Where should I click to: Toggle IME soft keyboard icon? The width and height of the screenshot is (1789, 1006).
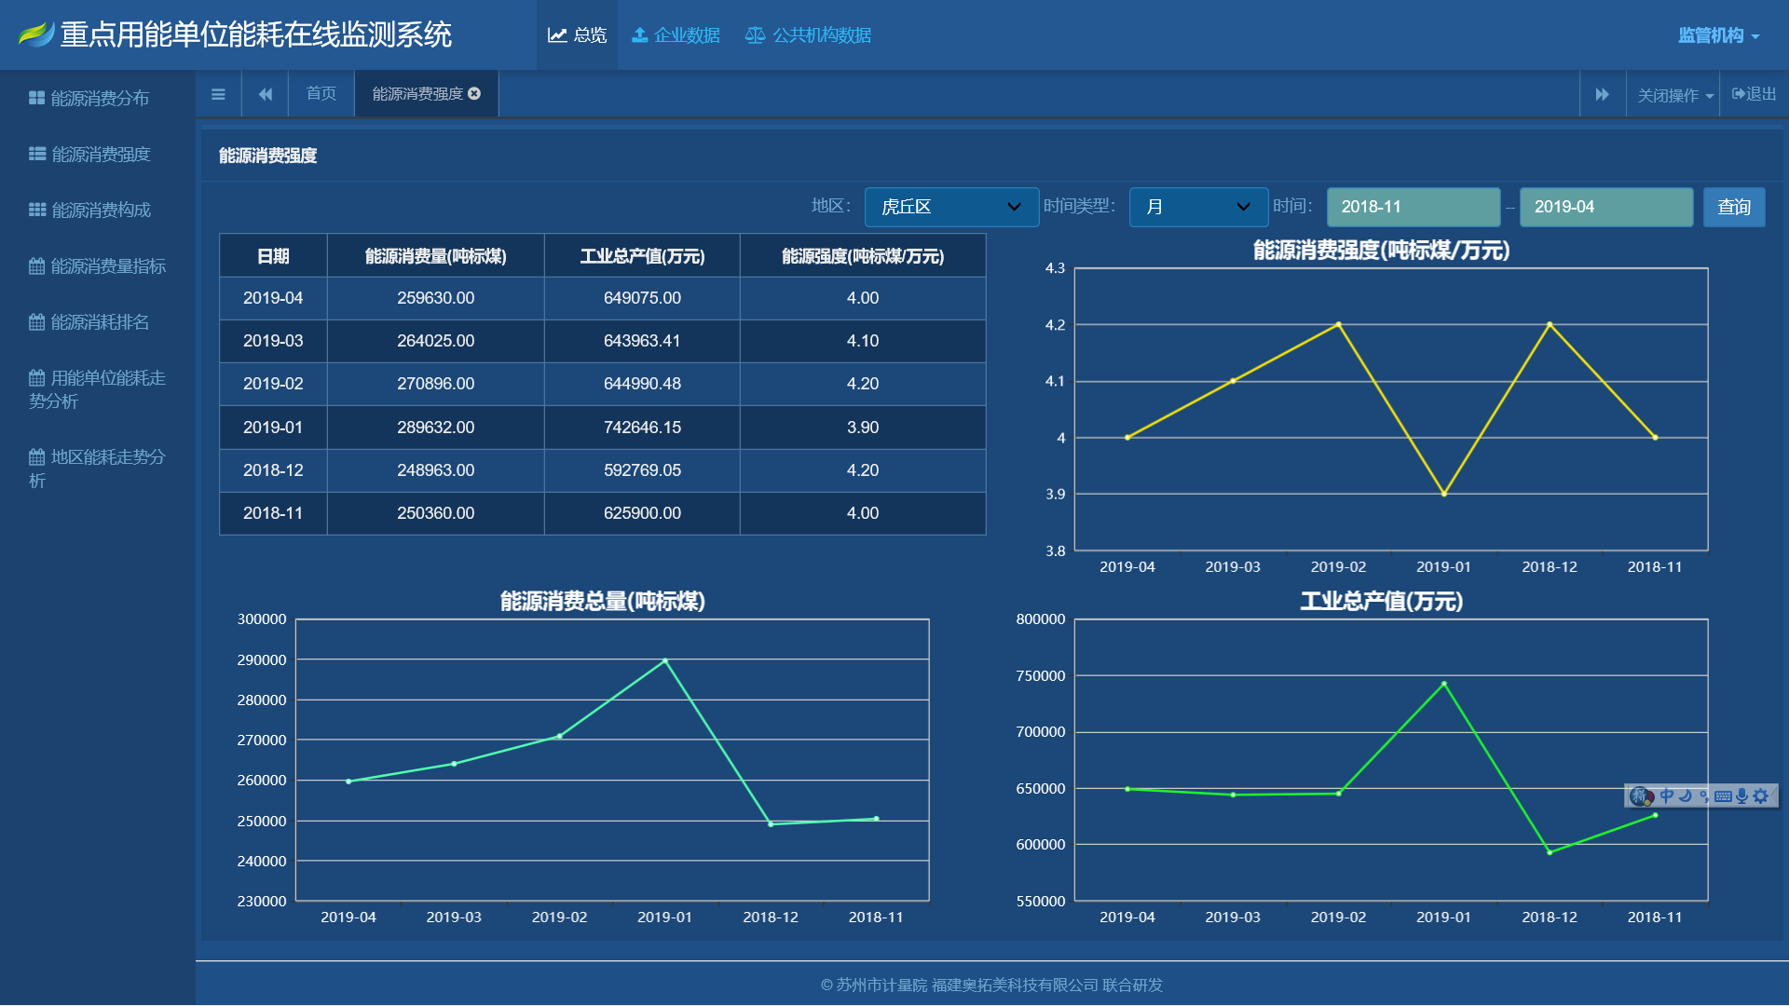[1723, 795]
